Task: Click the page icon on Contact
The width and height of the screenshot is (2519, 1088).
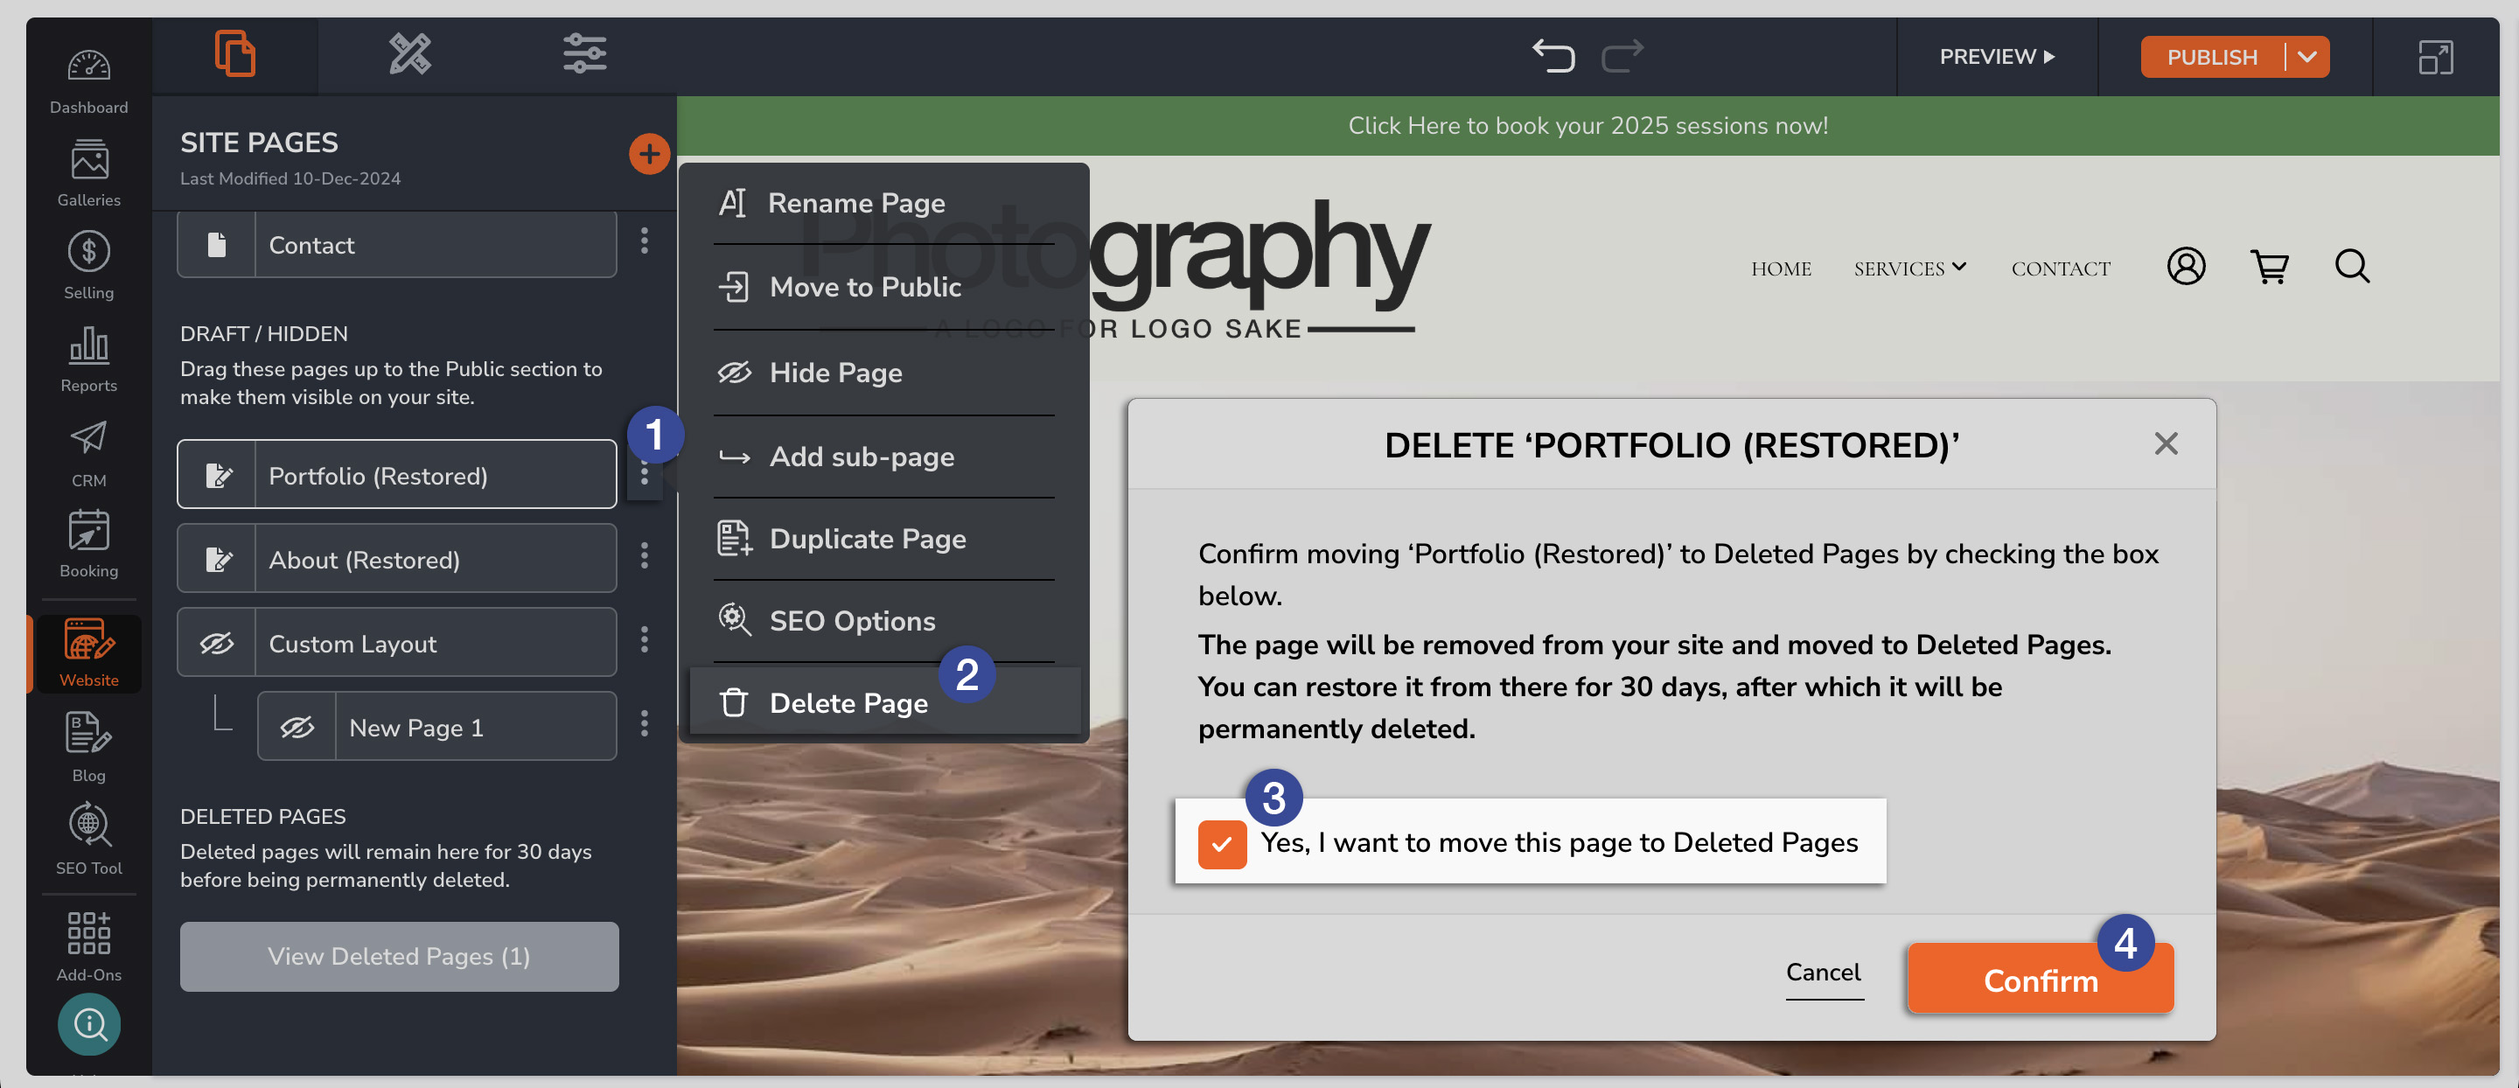Action: [217, 244]
